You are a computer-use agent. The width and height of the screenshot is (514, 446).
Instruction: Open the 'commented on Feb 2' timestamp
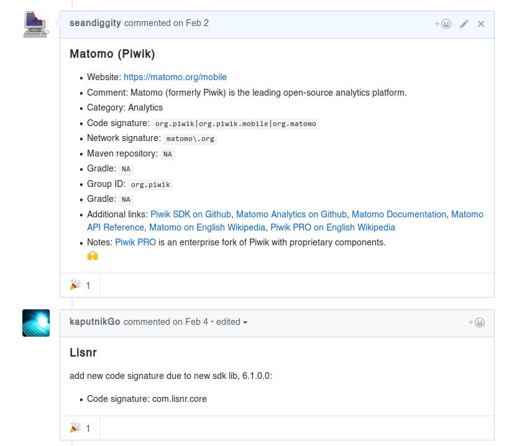[166, 23]
